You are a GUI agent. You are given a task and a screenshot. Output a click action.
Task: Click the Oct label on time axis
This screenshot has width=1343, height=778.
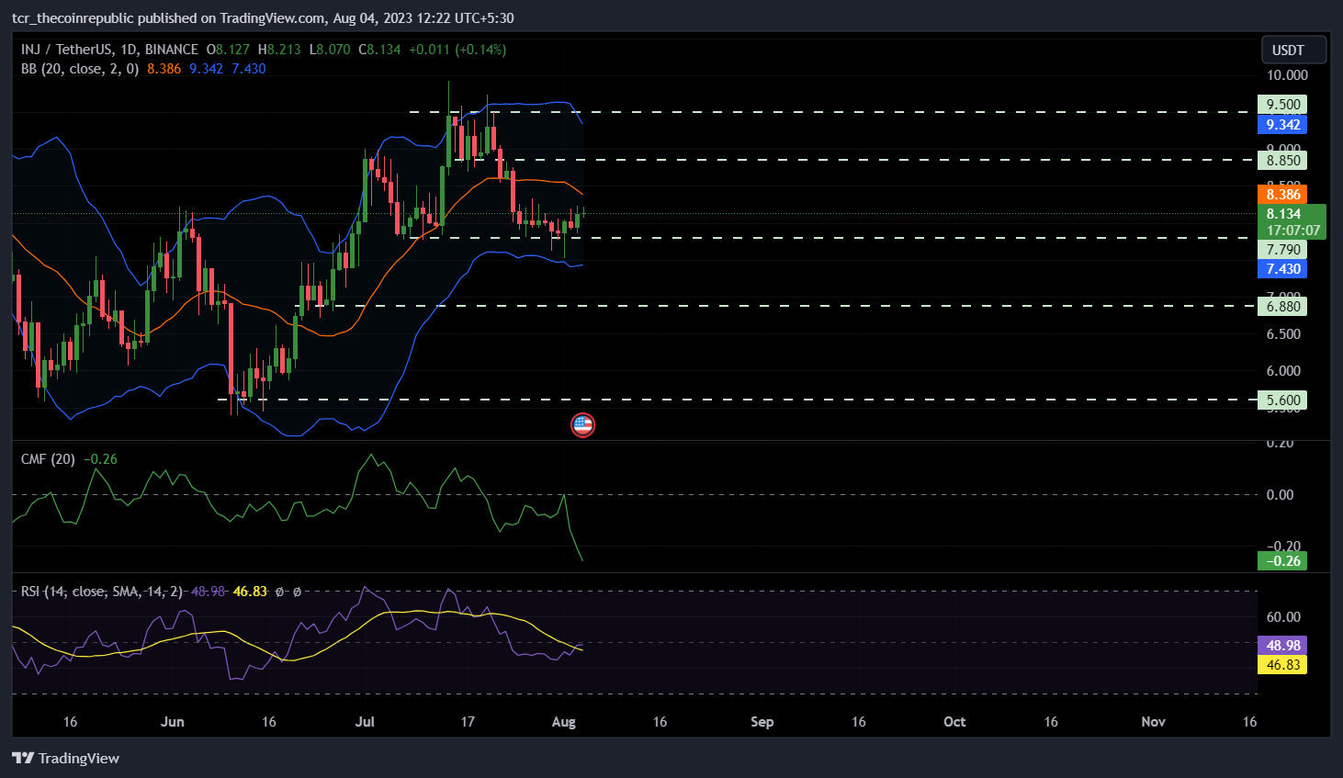(x=954, y=722)
